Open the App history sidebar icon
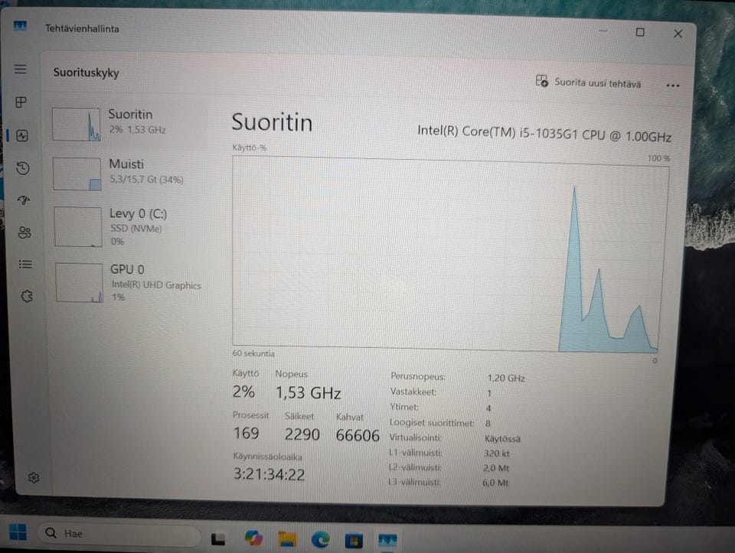 pos(23,168)
